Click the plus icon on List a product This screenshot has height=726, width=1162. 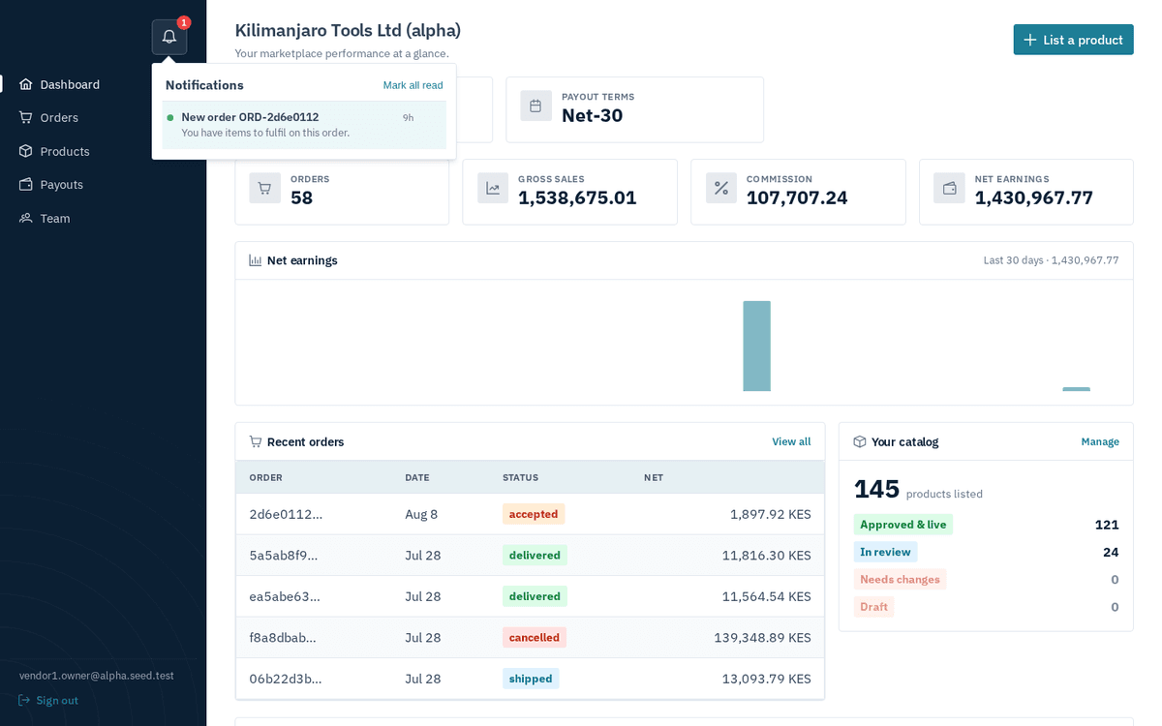point(1030,40)
